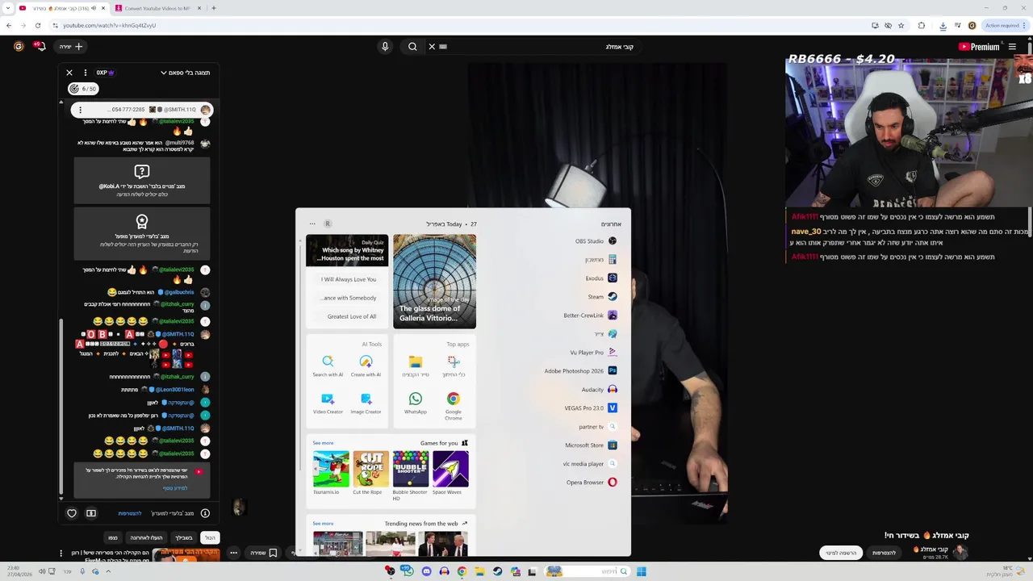Screen dimensions: 1033x581
Task: Click the YouTube Create button
Action: (71, 47)
